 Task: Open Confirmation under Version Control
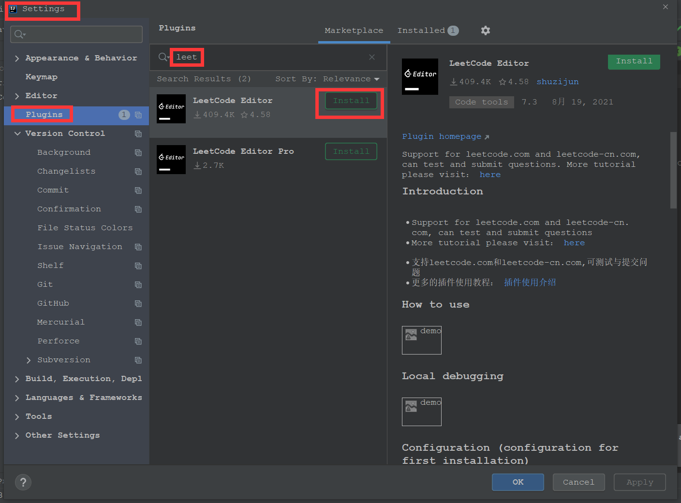pos(69,209)
